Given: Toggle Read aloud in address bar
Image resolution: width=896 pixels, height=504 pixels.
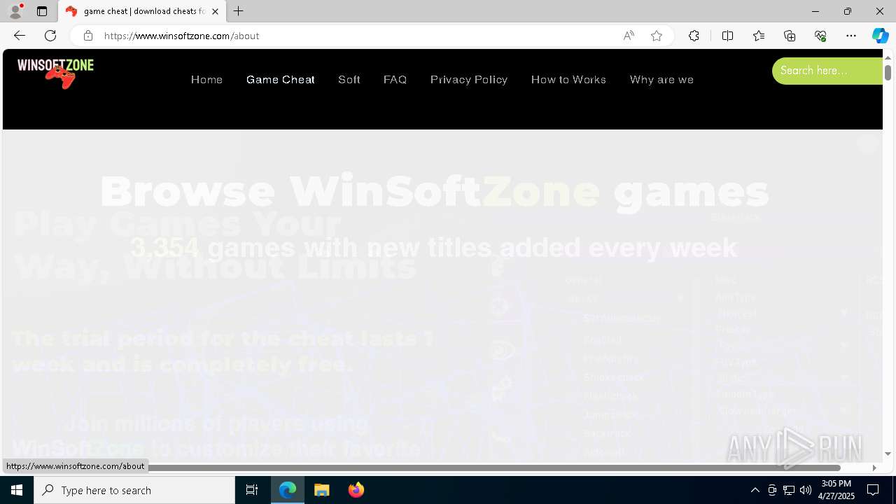Looking at the screenshot, I should (629, 36).
